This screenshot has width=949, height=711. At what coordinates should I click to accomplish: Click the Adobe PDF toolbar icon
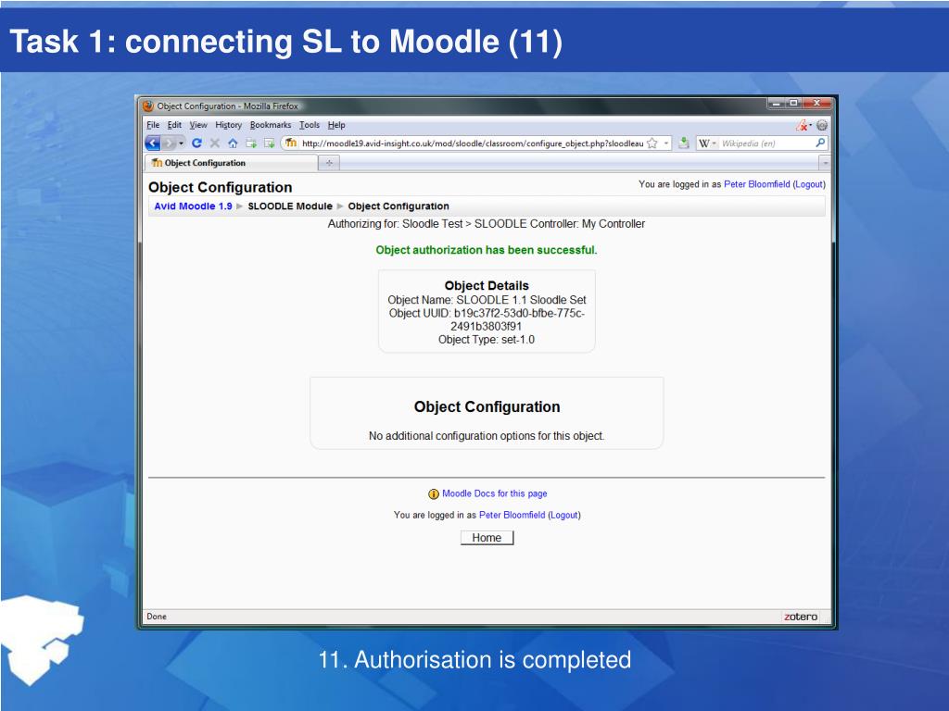coord(803,125)
